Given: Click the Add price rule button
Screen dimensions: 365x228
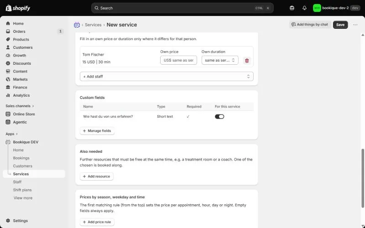Looking at the screenshot, I should point(97,222).
